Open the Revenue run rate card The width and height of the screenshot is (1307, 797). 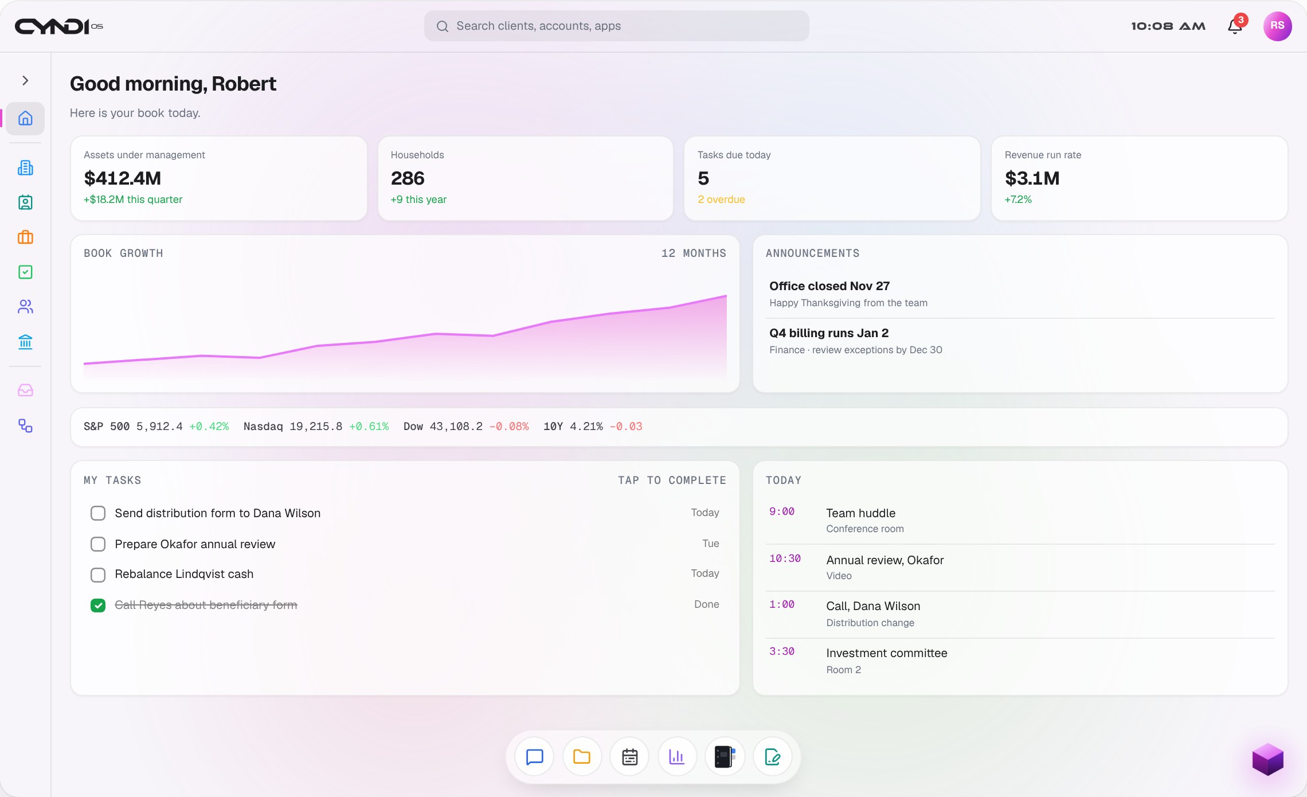point(1139,178)
